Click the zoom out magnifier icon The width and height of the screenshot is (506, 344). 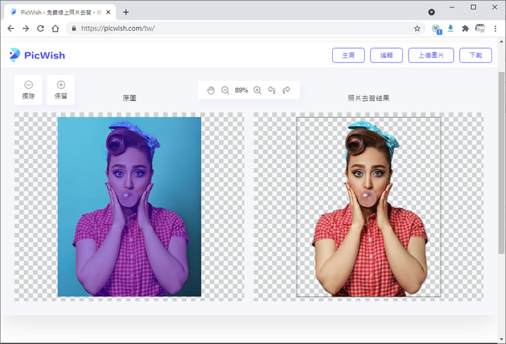[226, 90]
